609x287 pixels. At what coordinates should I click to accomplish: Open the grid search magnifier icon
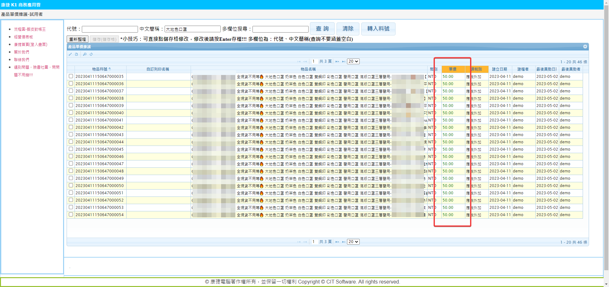[x=85, y=54]
